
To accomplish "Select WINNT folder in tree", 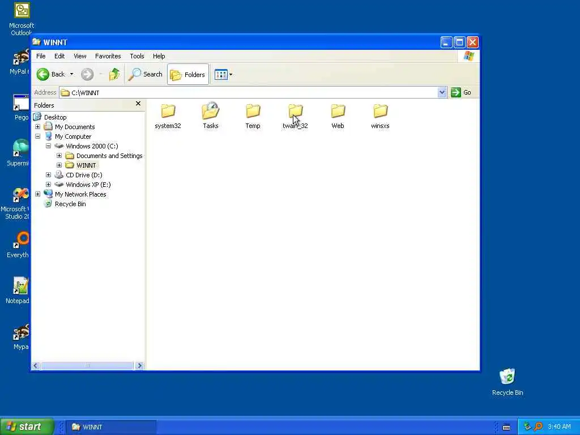I will pyautogui.click(x=86, y=165).
